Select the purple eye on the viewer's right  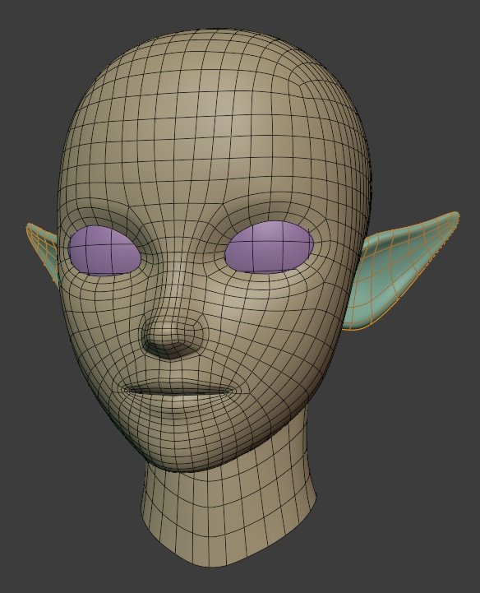270,248
